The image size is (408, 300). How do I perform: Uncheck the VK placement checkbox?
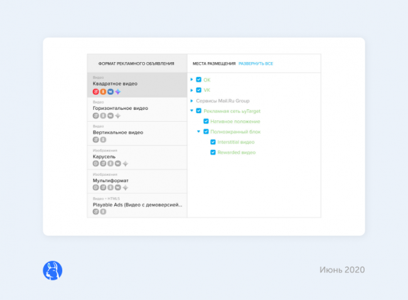[x=199, y=90]
